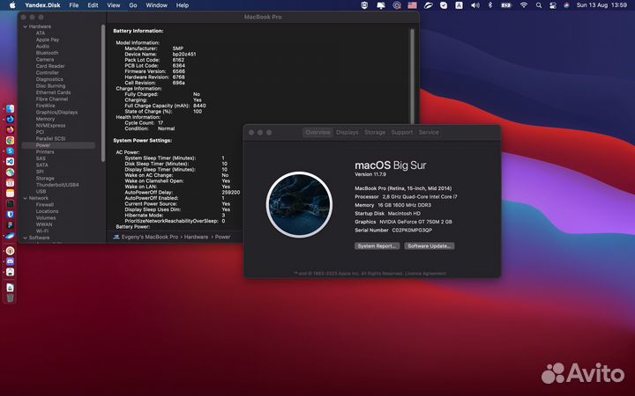Switch to the Storage tab

(375, 133)
